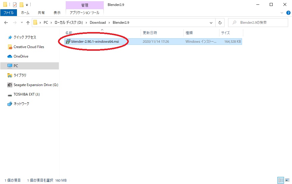Screen dimensions: 292x184
Task: Select the アプリケーション ツール tab
Action: [84, 13]
